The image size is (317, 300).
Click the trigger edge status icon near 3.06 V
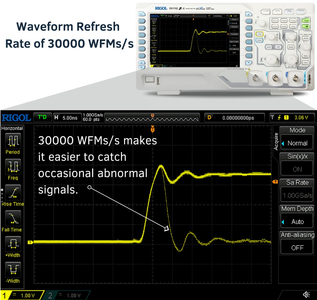279,117
